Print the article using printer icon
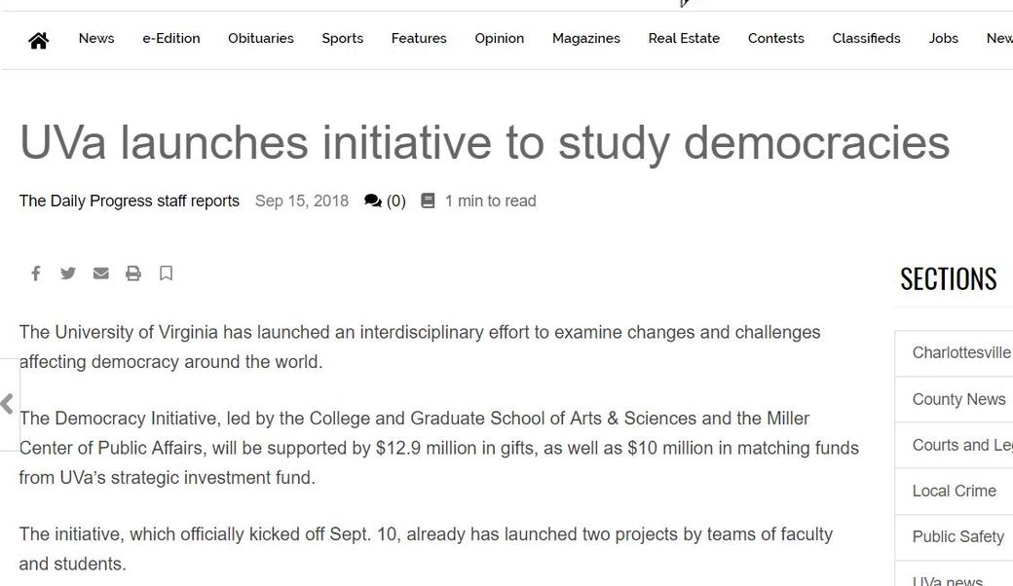 [x=133, y=274]
